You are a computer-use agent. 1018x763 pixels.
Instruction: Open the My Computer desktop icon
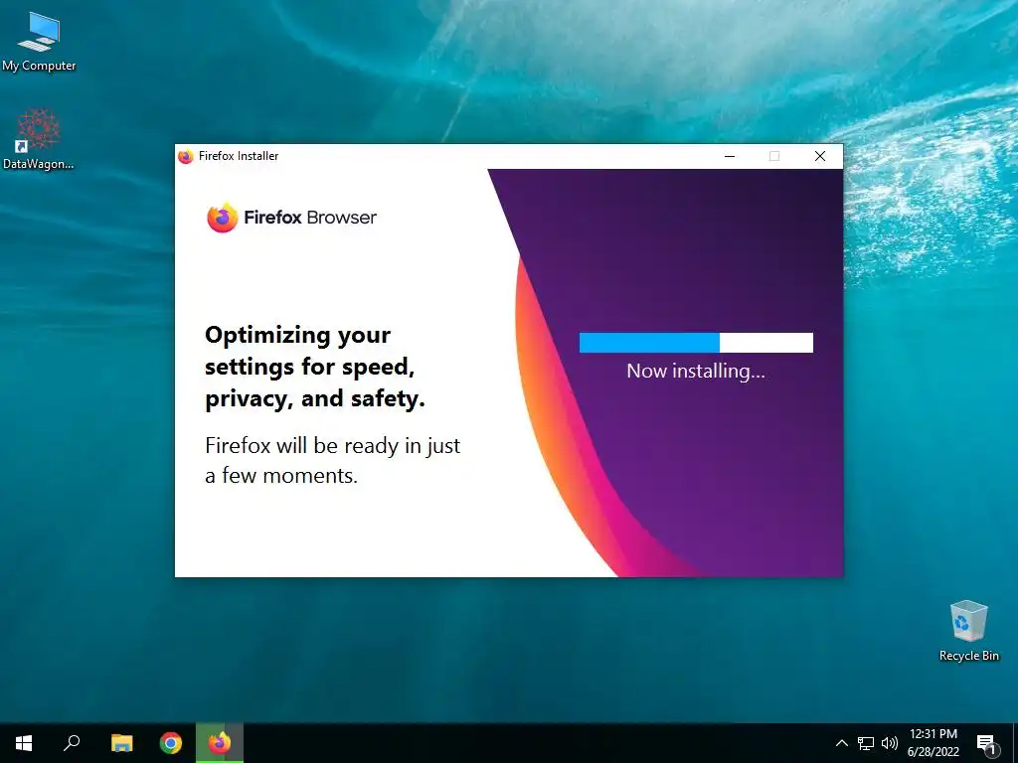pos(39,40)
